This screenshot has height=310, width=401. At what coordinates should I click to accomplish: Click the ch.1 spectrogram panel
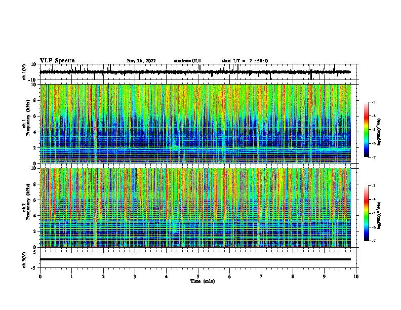click(x=195, y=124)
